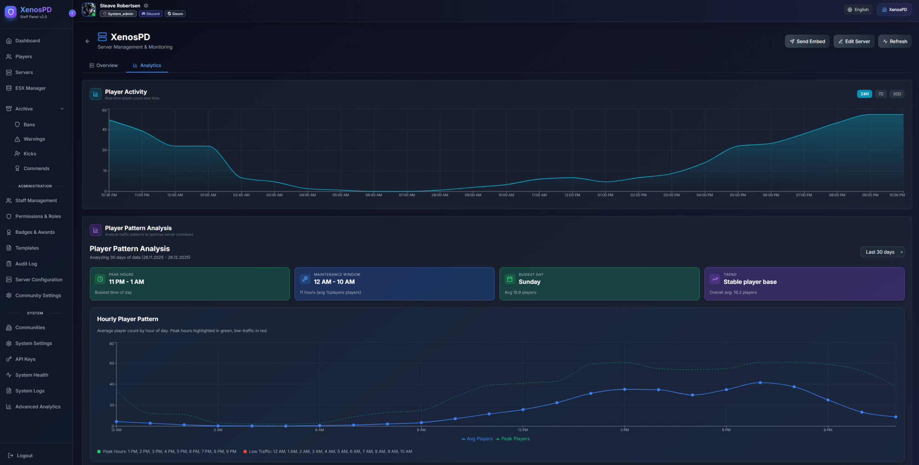The width and height of the screenshot is (919, 465).
Task: Select the 30D time range
Action: click(896, 94)
